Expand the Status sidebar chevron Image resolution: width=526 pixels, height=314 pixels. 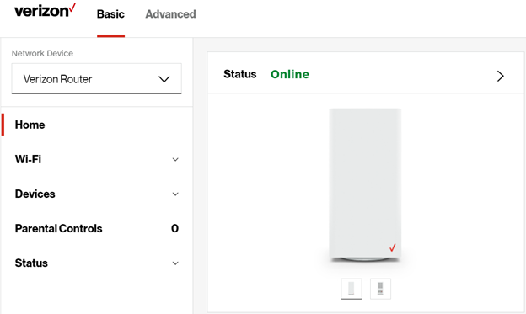(x=175, y=263)
